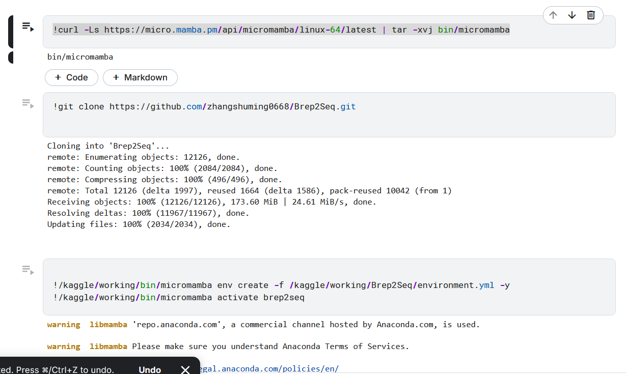Click the micromamba activate brep2seq line

tap(179, 297)
